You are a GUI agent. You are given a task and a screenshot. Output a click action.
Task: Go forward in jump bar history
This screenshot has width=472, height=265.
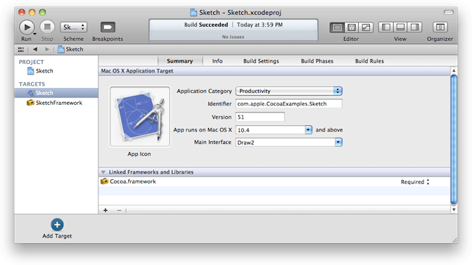pyautogui.click(x=47, y=49)
